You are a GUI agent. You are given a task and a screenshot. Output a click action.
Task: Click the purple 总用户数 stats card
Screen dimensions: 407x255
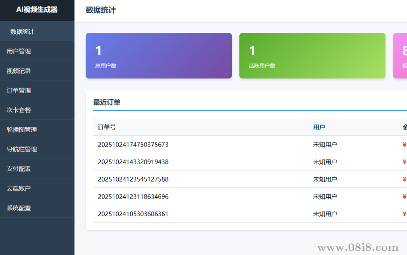(x=158, y=56)
